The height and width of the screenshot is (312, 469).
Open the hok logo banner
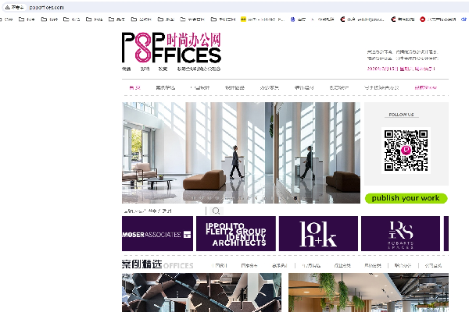click(x=318, y=233)
